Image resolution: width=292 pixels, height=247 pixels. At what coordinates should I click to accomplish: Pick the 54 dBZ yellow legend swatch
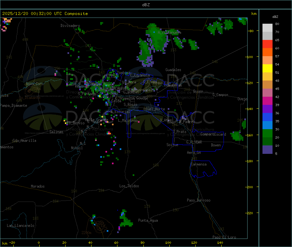pos(267,68)
